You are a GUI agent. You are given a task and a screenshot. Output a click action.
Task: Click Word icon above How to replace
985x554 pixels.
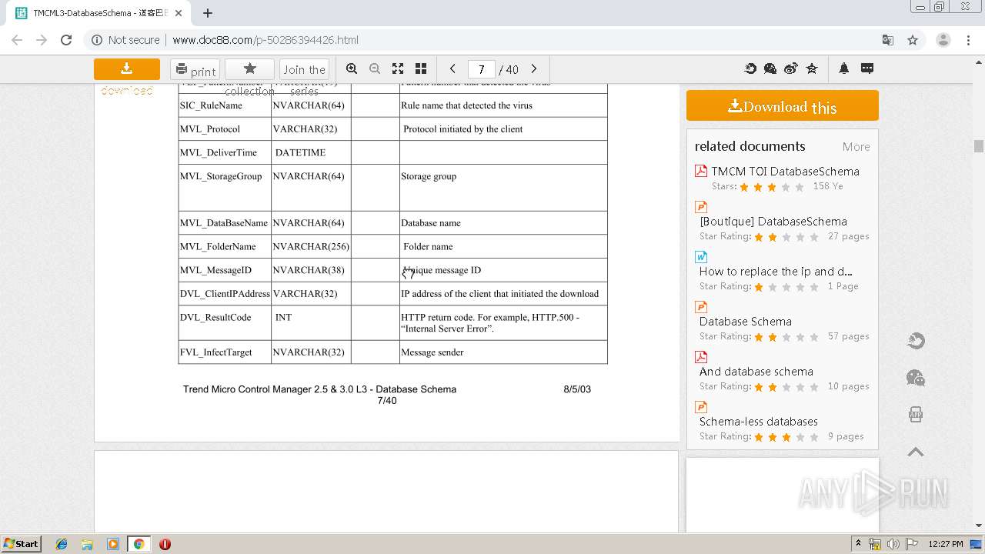[701, 257]
